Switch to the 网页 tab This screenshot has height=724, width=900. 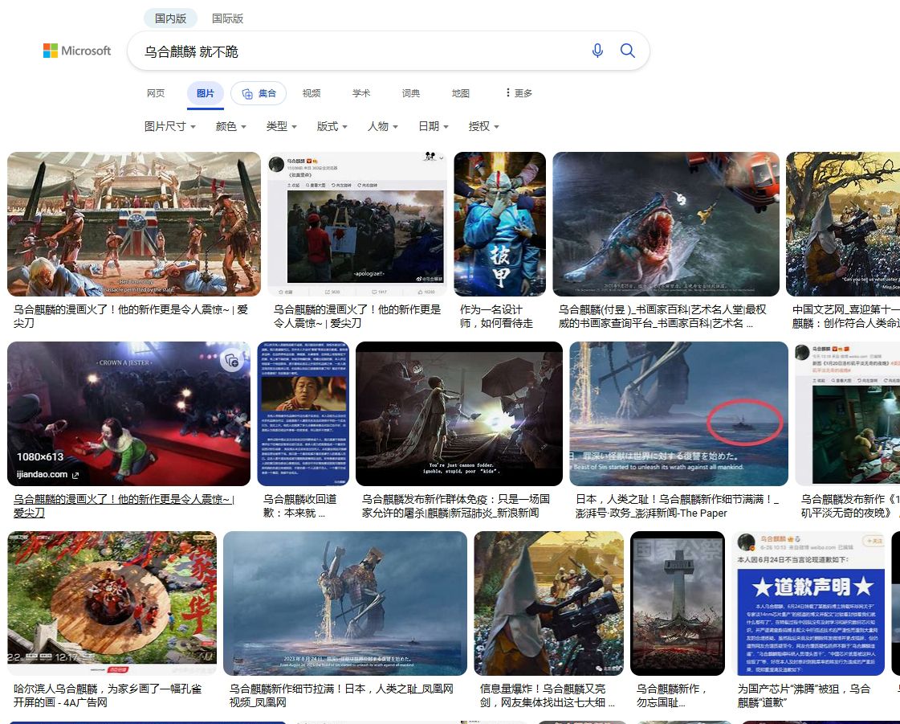pyautogui.click(x=156, y=93)
